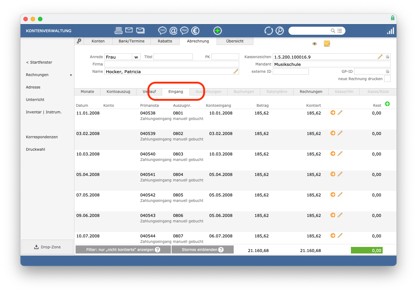Image resolution: width=417 pixels, height=293 pixels.
Task: Go back via < Startfenster
Action: tap(39, 62)
